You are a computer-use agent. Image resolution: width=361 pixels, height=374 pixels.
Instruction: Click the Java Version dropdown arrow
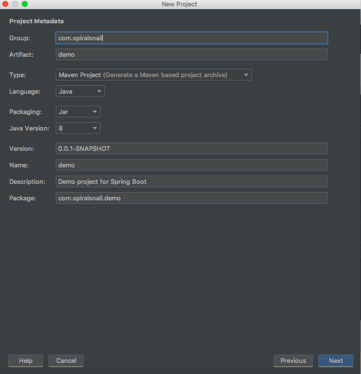(95, 128)
